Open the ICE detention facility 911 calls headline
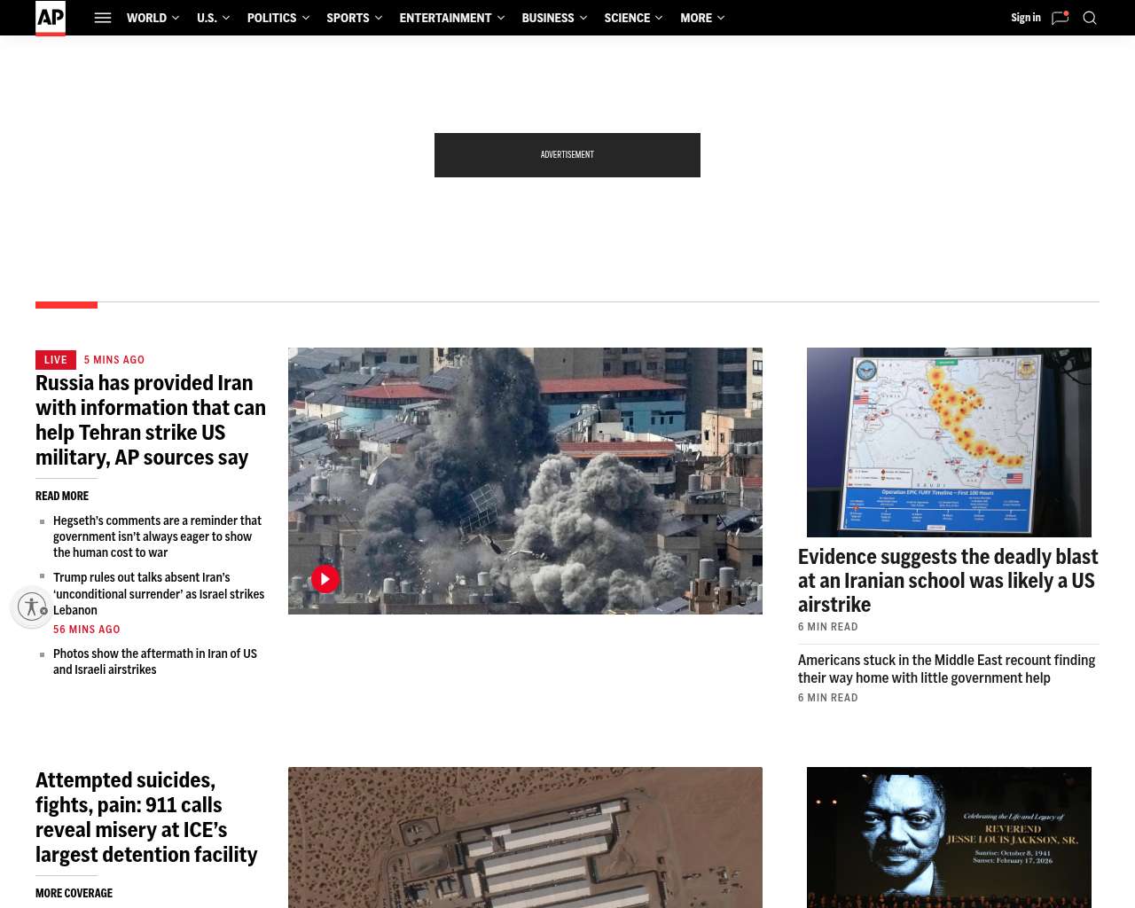Viewport: 1135px width, 908px height. pos(146,818)
